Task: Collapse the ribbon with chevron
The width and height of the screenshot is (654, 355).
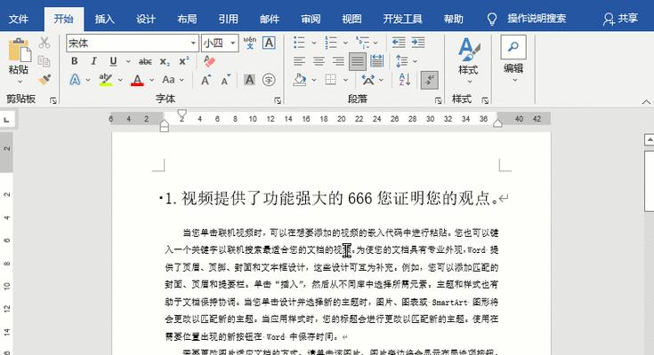Action: (646, 102)
